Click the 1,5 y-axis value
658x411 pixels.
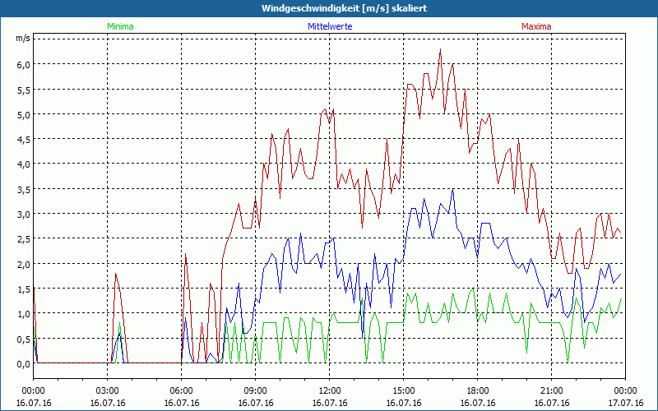pyautogui.click(x=24, y=289)
